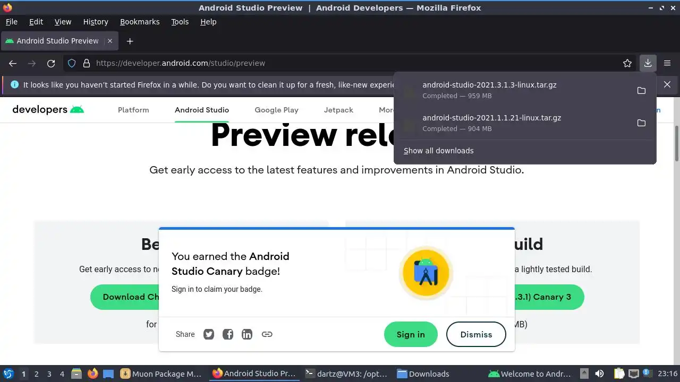Screen dimensions: 680x382
Task: Switch to Welcome to Android Studio window
Action: pyautogui.click(x=530, y=374)
